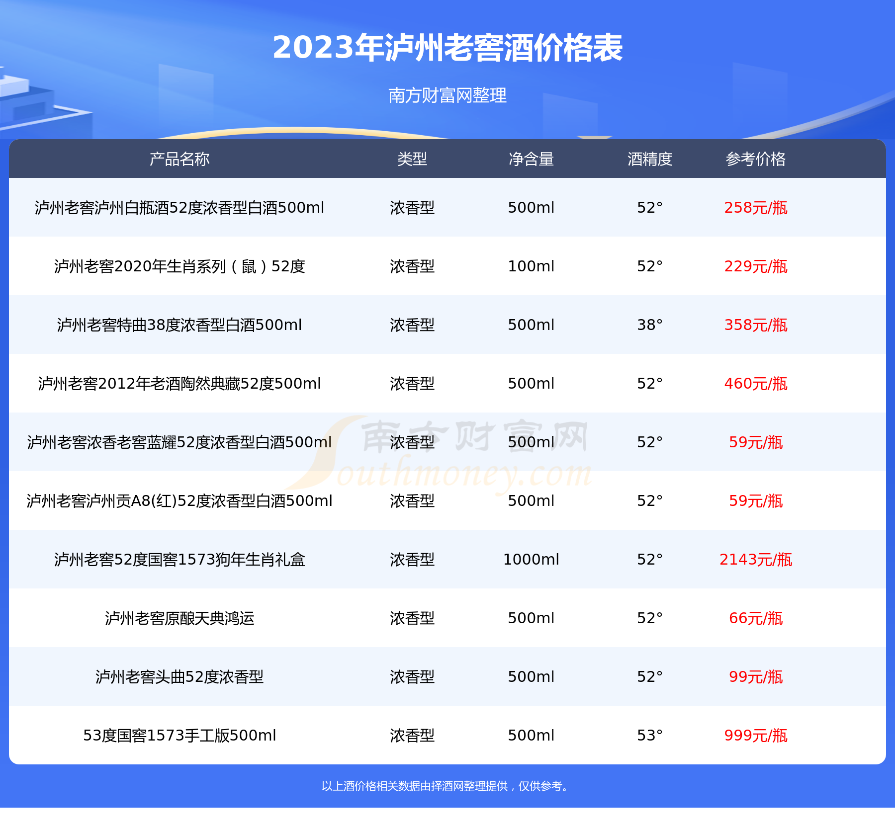
Task: Click the 38° alcohol cell
Action: pyautogui.click(x=650, y=325)
